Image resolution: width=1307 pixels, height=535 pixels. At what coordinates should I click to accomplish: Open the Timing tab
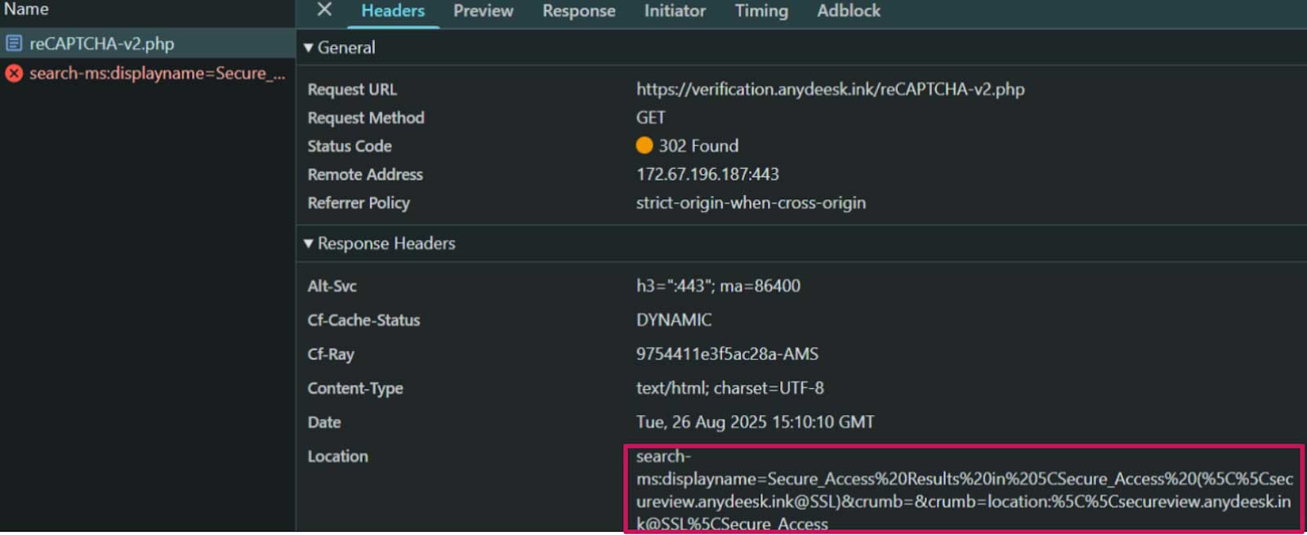coord(761,11)
